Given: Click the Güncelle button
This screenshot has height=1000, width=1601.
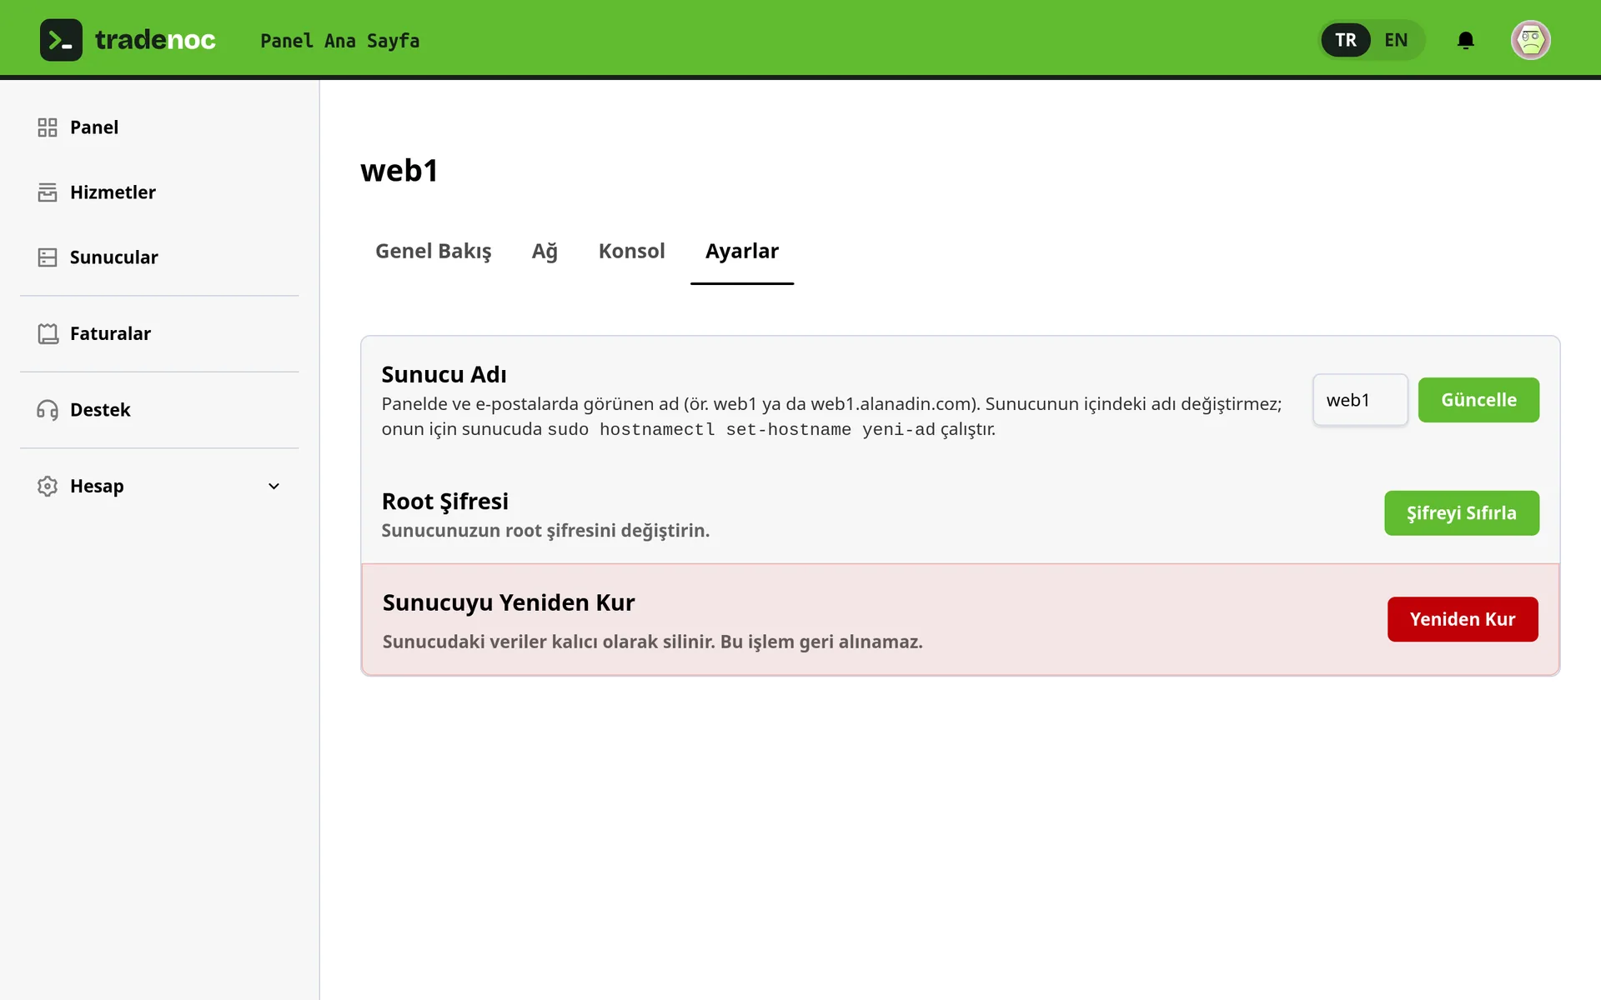Looking at the screenshot, I should coord(1478,400).
